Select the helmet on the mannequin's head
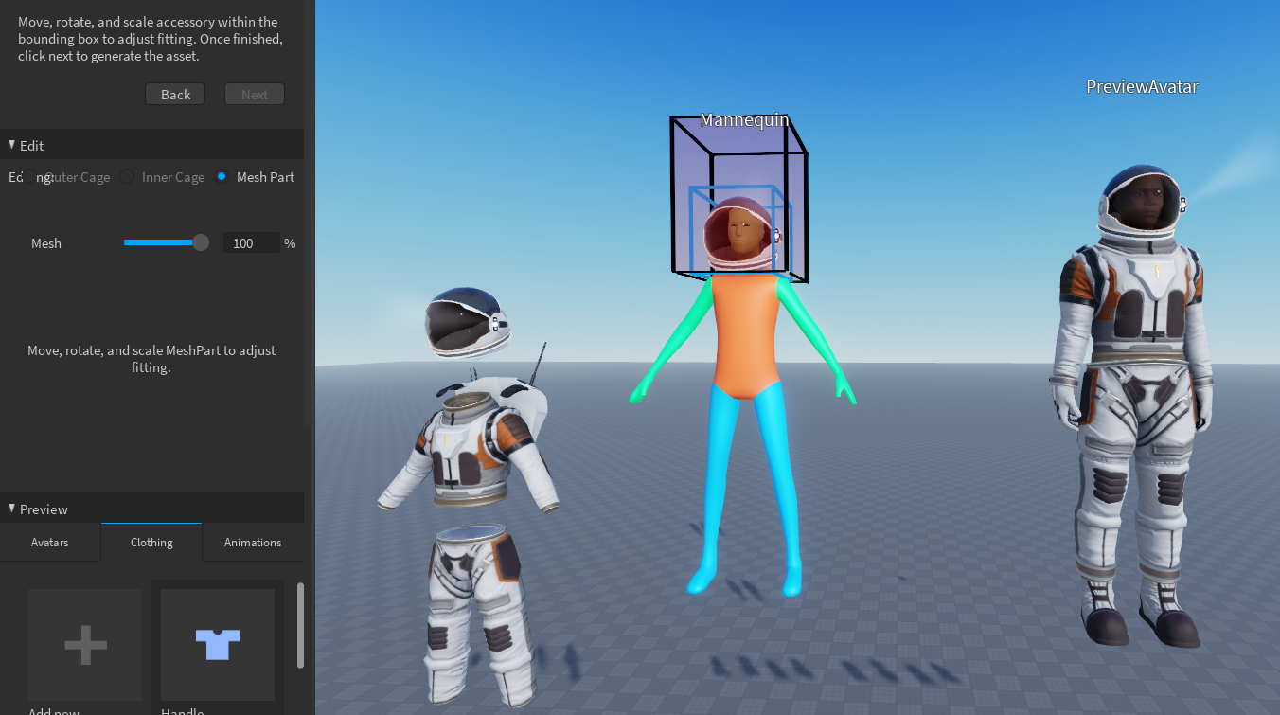The height and width of the screenshot is (715, 1280). click(x=741, y=235)
